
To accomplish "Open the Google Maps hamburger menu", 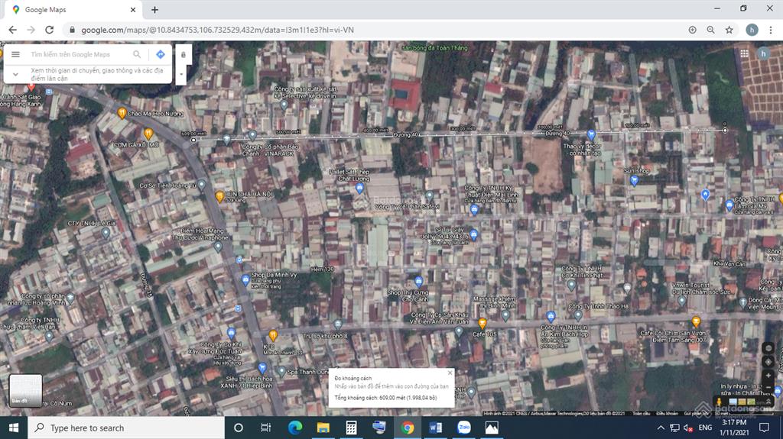I will pos(15,55).
